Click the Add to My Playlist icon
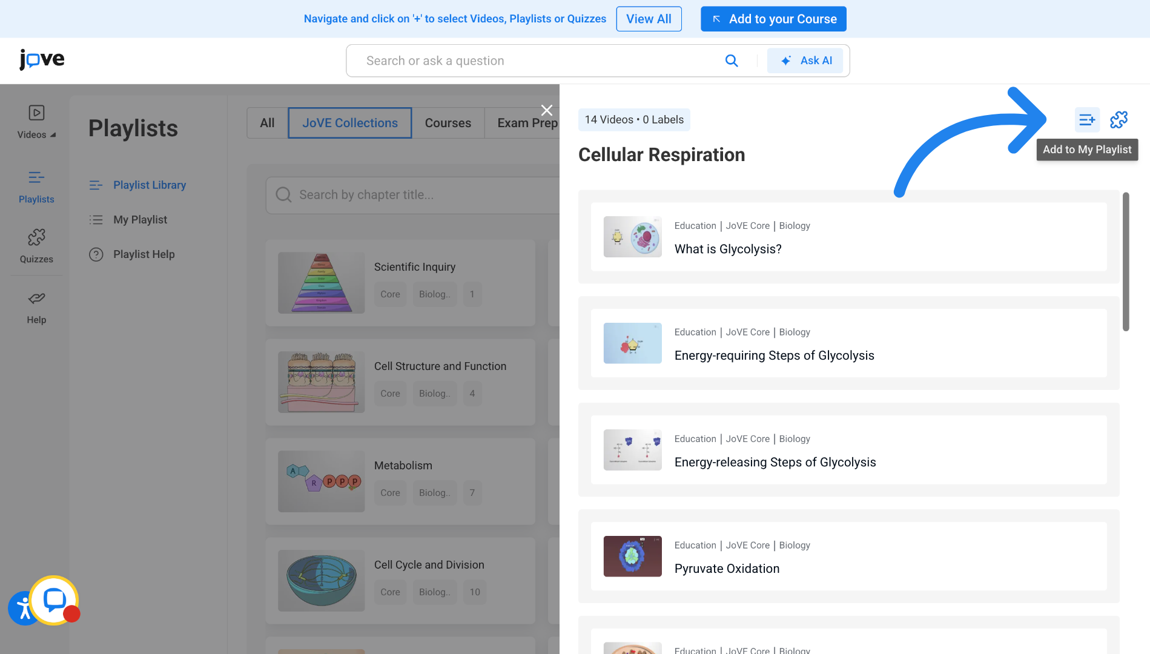Screen dimensions: 1150x654 1087,120
